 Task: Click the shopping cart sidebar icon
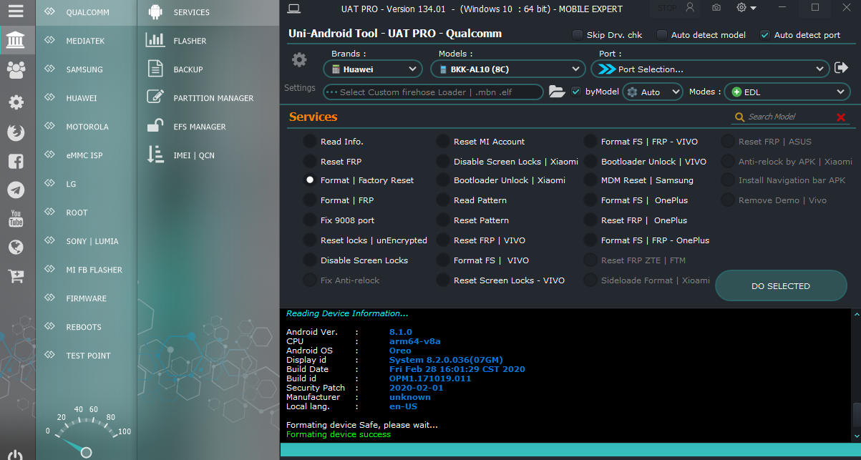click(x=16, y=276)
